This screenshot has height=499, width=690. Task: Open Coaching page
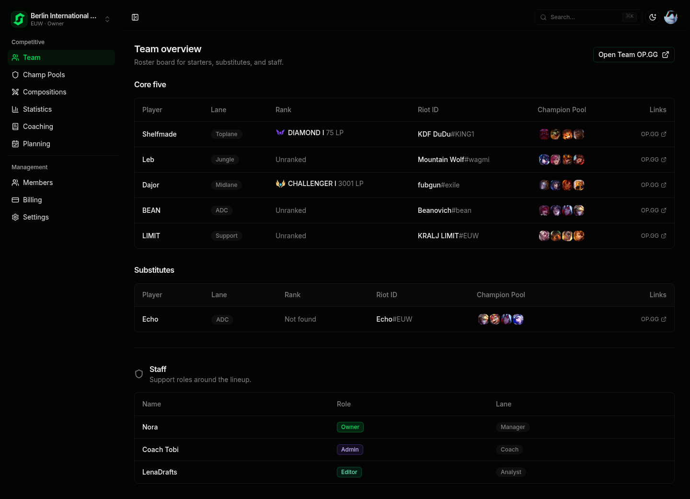(61, 127)
